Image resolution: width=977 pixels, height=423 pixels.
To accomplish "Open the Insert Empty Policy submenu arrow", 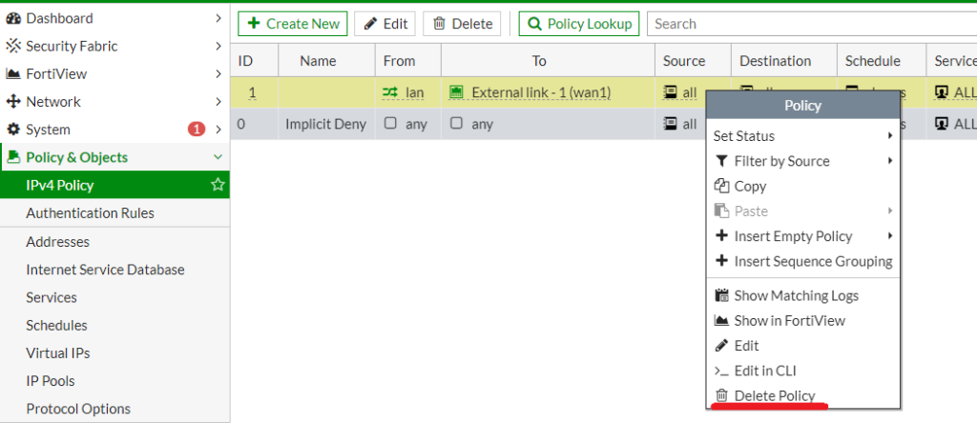I will [x=890, y=235].
